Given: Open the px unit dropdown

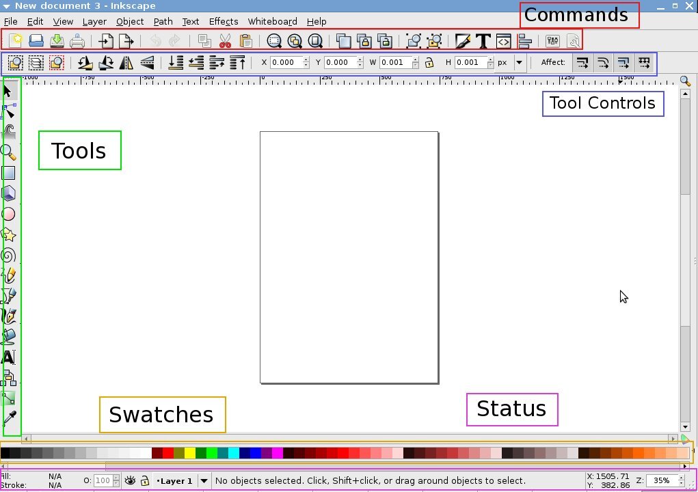Looking at the screenshot, I should [510, 62].
